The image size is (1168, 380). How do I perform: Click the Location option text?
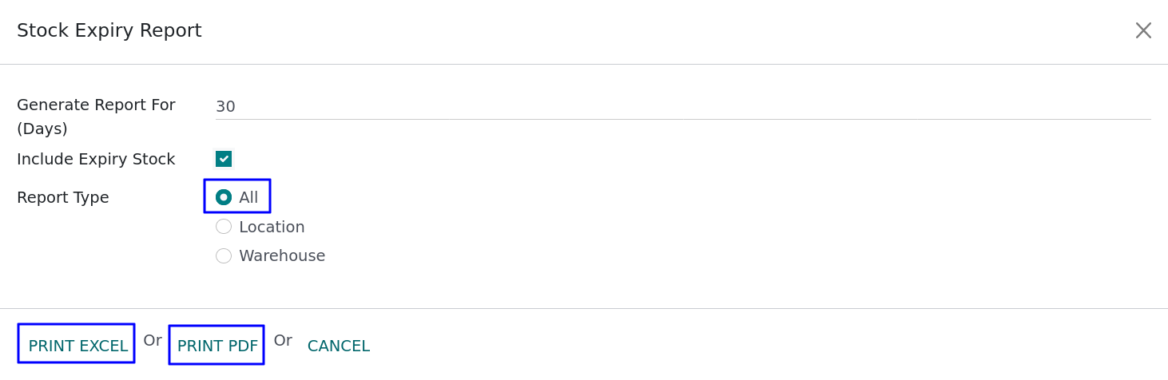coord(272,227)
